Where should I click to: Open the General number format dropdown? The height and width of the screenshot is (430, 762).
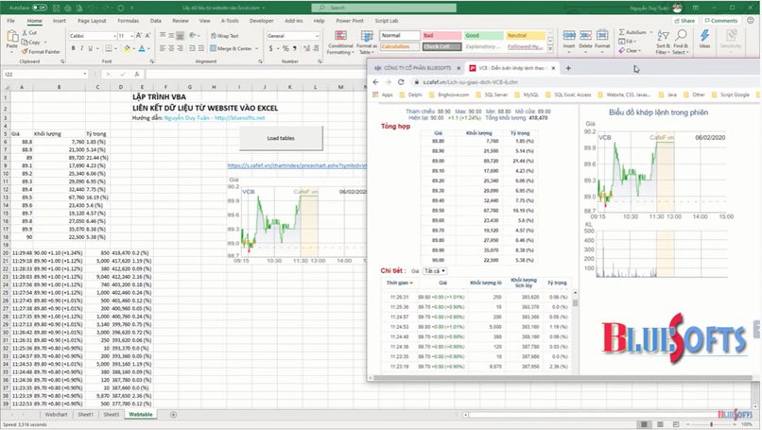[x=318, y=36]
